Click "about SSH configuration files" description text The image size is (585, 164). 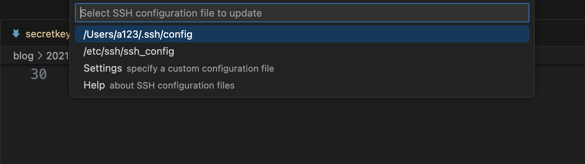click(172, 85)
